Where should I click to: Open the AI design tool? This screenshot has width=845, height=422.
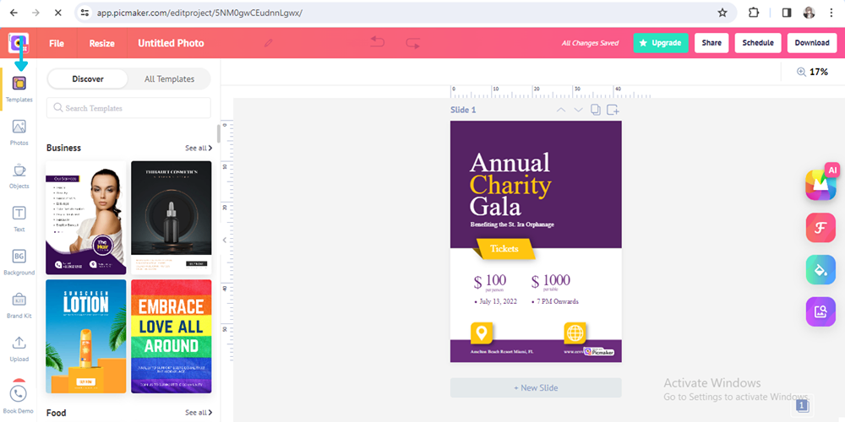820,184
